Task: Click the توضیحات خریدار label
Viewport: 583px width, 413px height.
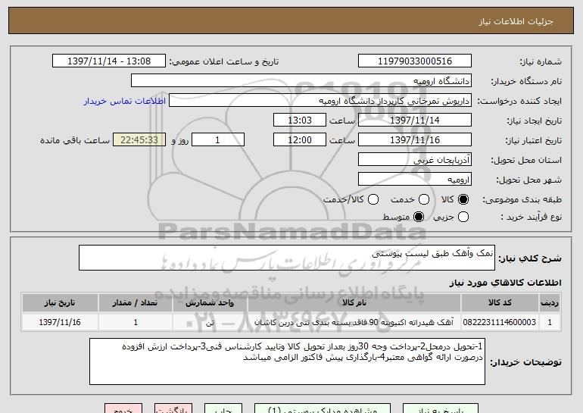Action: click(x=525, y=362)
